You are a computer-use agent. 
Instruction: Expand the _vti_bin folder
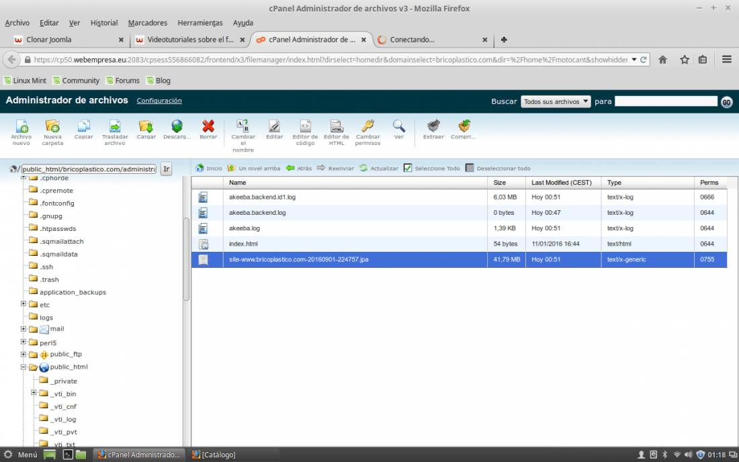(34, 392)
